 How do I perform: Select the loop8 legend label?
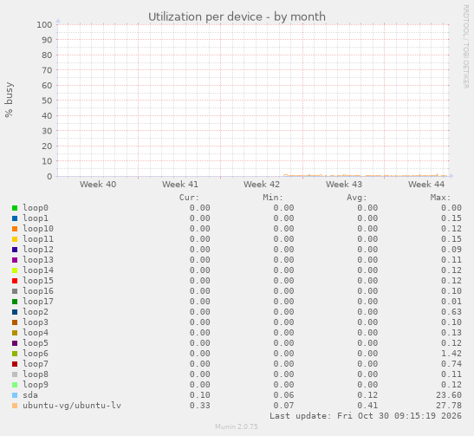coord(36,374)
